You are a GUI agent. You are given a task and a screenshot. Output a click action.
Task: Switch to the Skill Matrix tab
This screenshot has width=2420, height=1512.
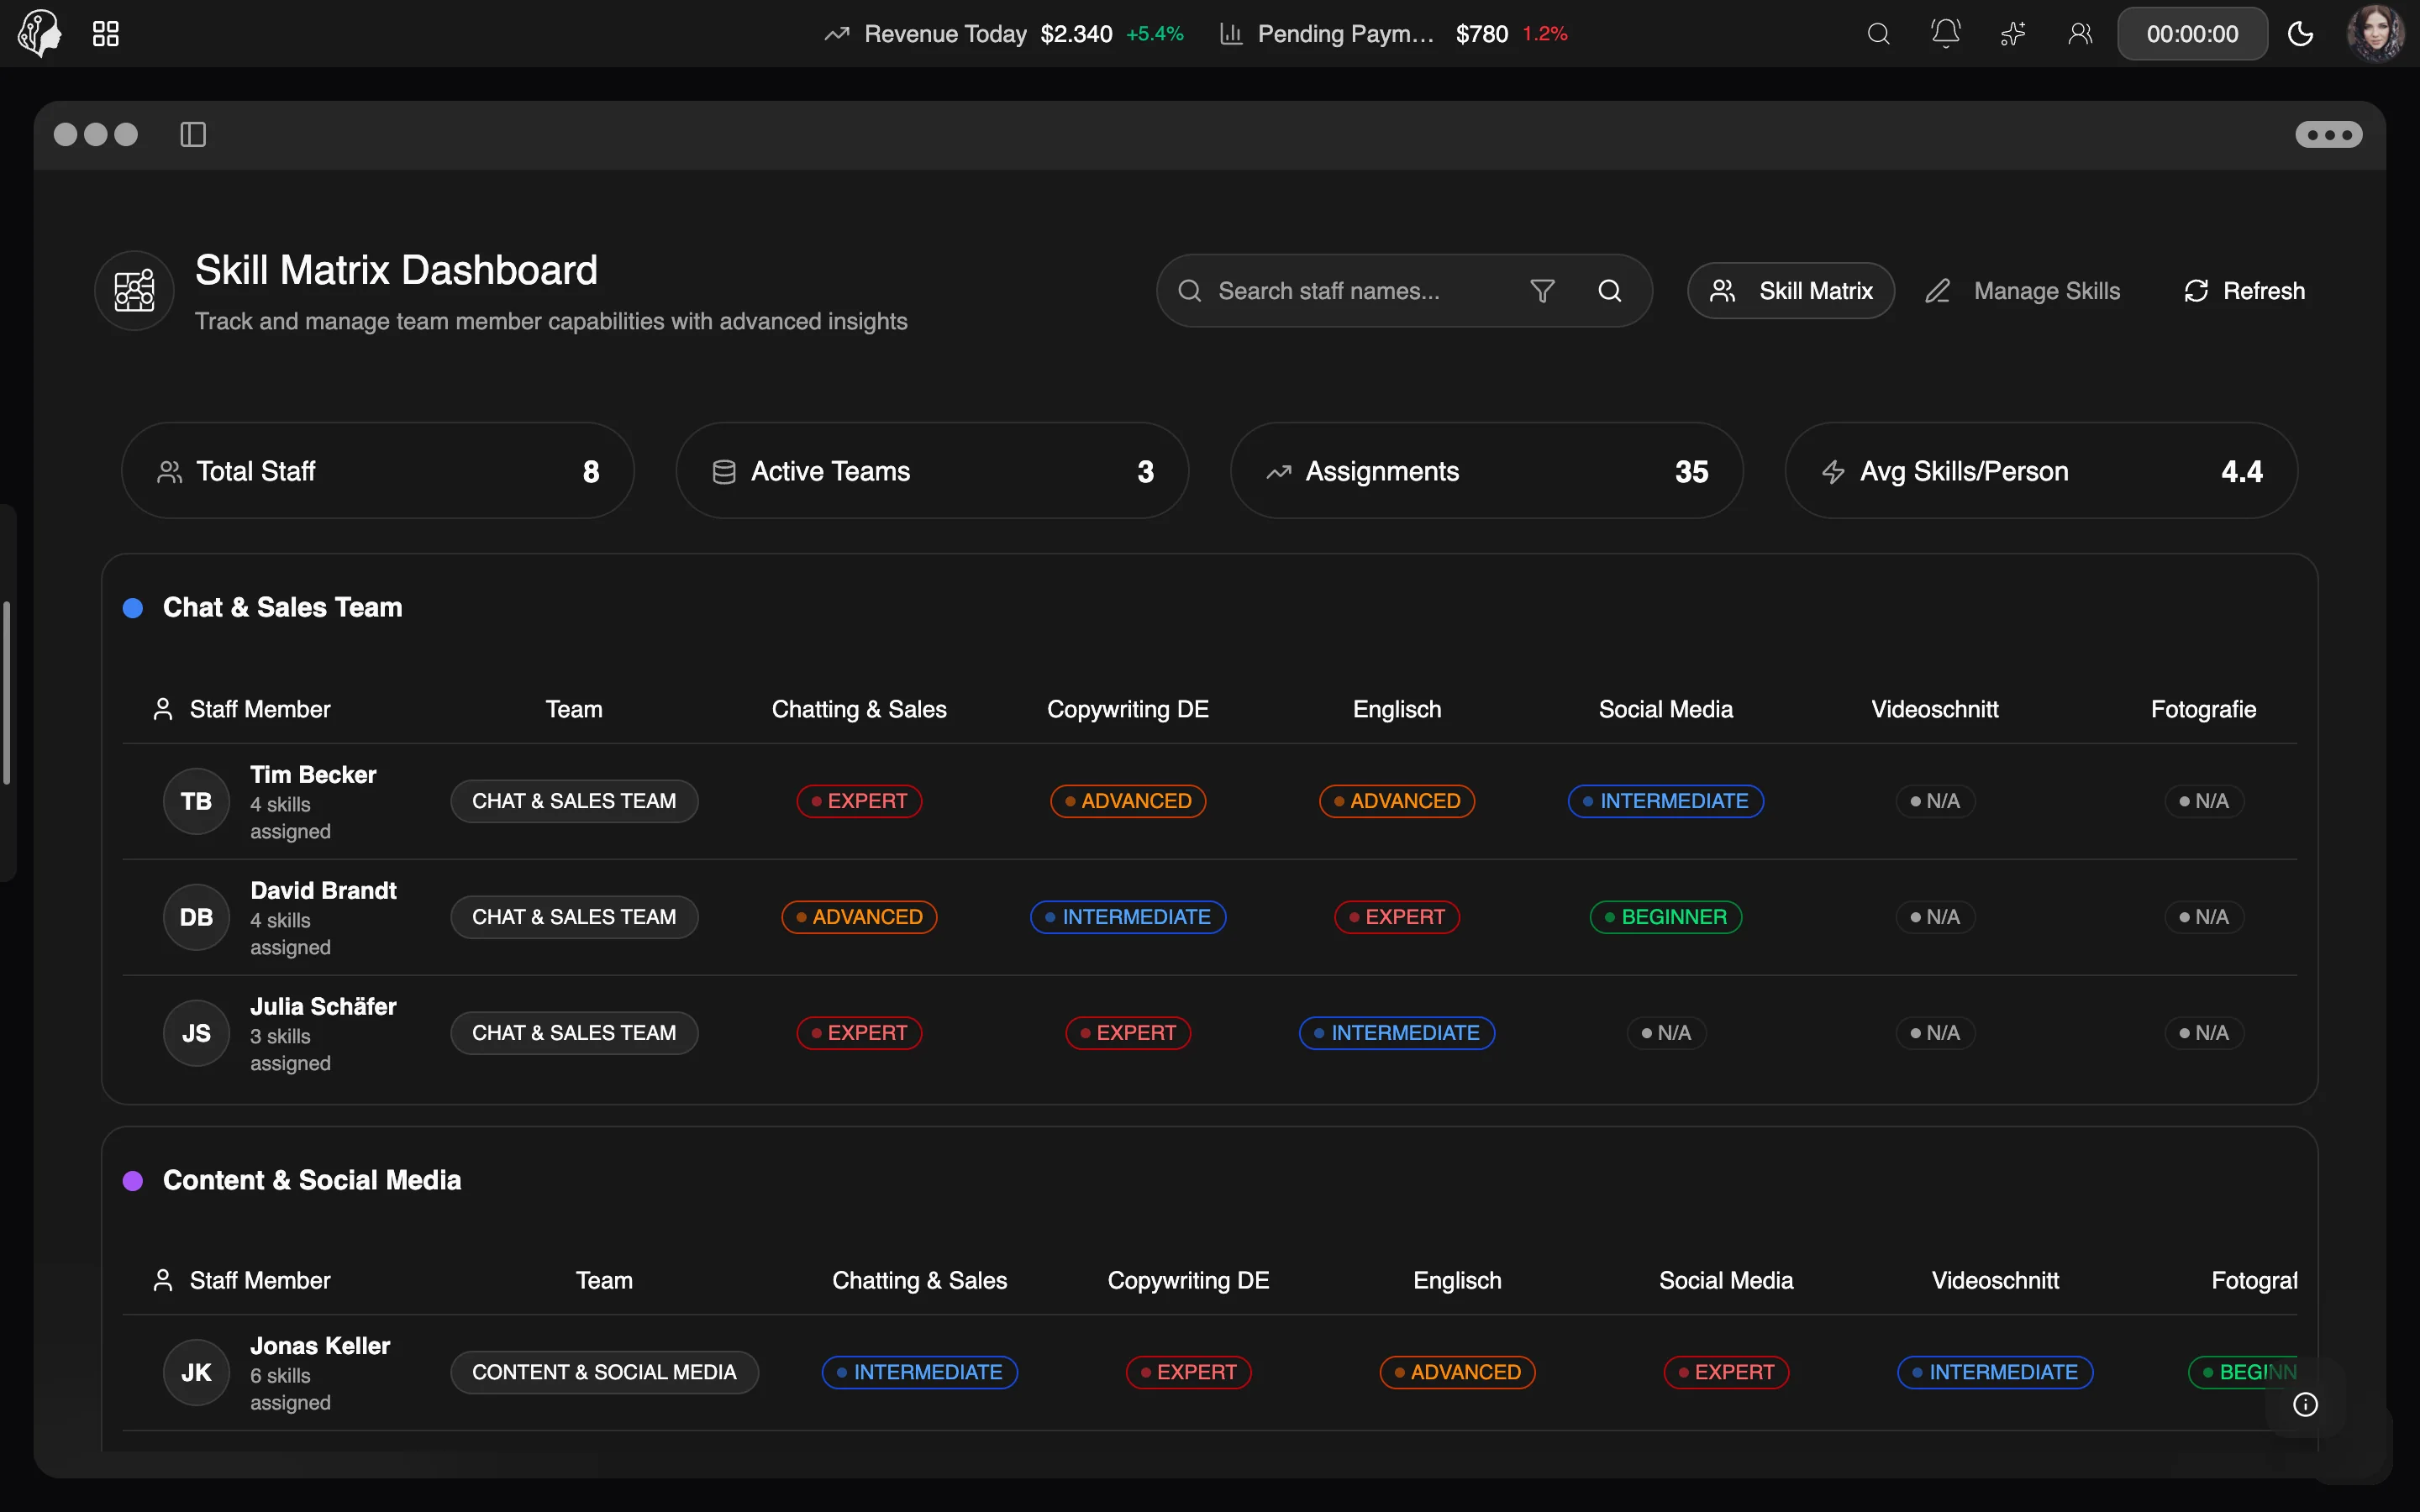[1790, 291]
